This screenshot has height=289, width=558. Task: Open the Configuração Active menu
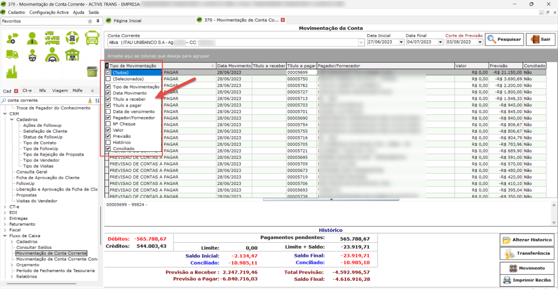(x=49, y=13)
